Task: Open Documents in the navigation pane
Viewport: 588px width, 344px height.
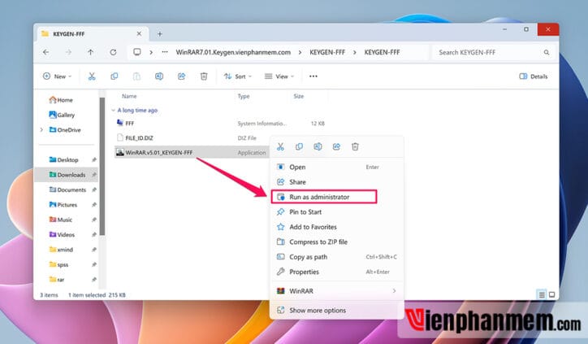Action: (68, 189)
